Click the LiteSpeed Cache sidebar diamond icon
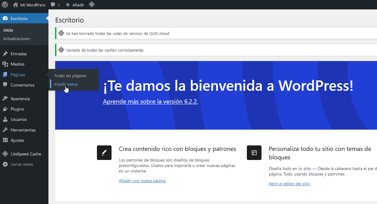 (x=5, y=154)
